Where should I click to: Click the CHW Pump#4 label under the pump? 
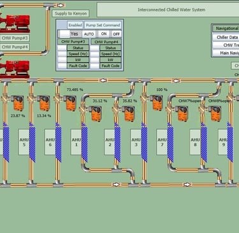[x=15, y=47]
